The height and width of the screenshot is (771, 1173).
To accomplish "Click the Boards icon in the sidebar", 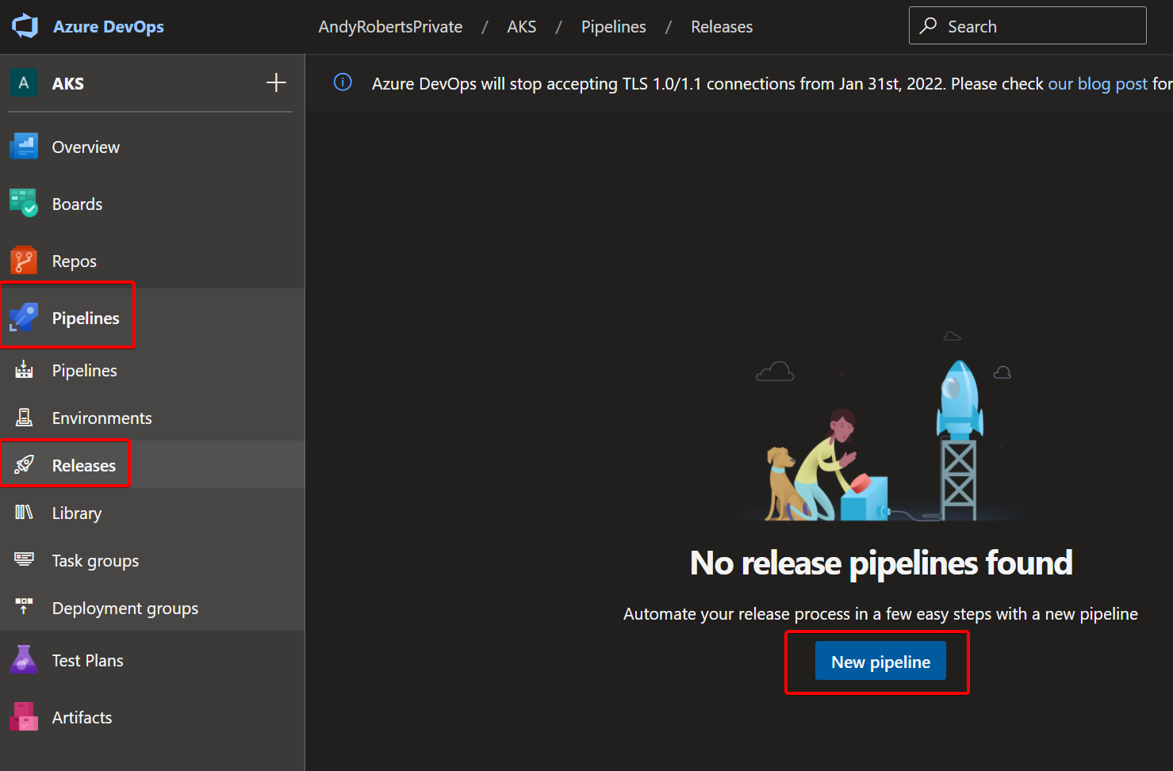I will point(24,204).
